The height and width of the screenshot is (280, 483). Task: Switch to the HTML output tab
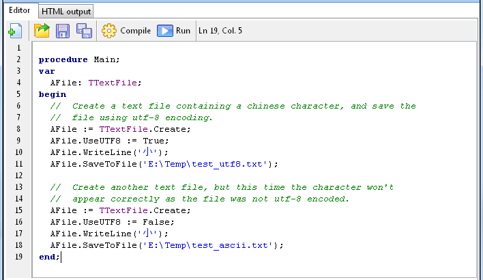click(66, 12)
